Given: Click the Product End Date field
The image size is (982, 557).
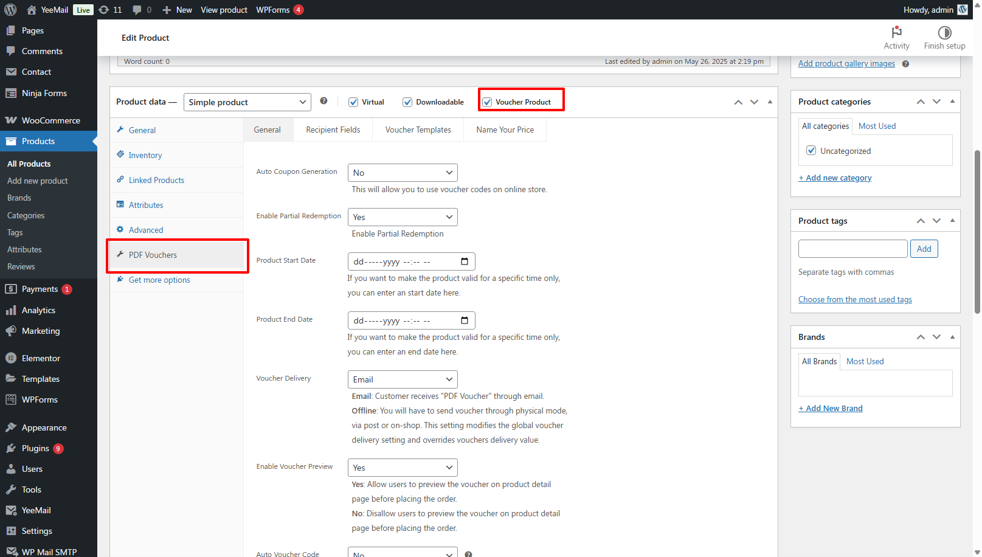Looking at the screenshot, I should click(411, 320).
